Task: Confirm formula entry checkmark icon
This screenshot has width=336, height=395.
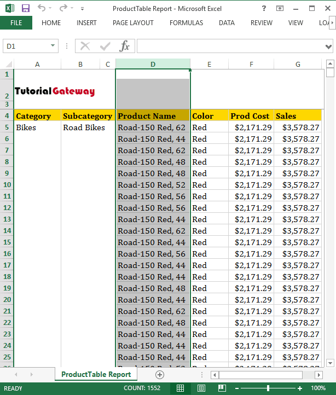Action: point(105,46)
